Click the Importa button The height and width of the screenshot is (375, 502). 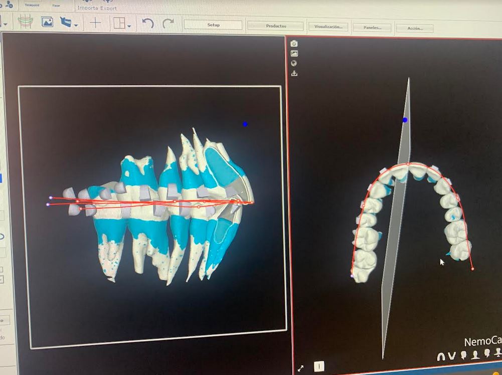(x=87, y=8)
